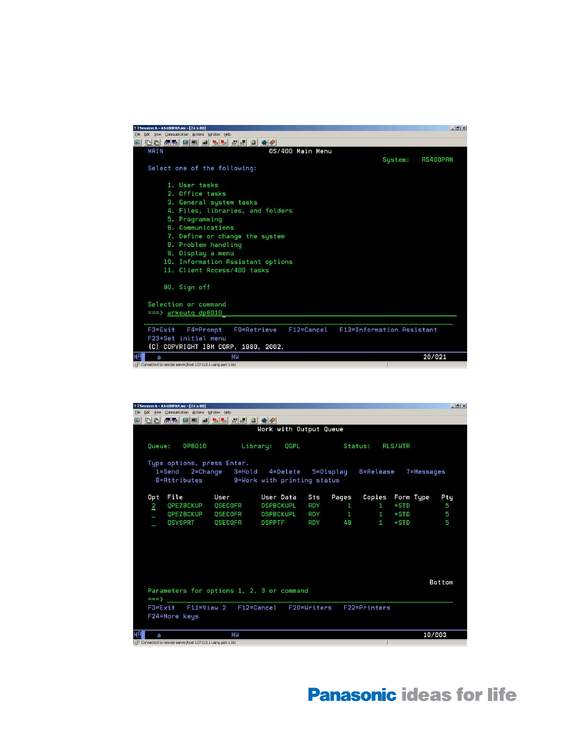Select menu option 2. Office tasks

197,194
